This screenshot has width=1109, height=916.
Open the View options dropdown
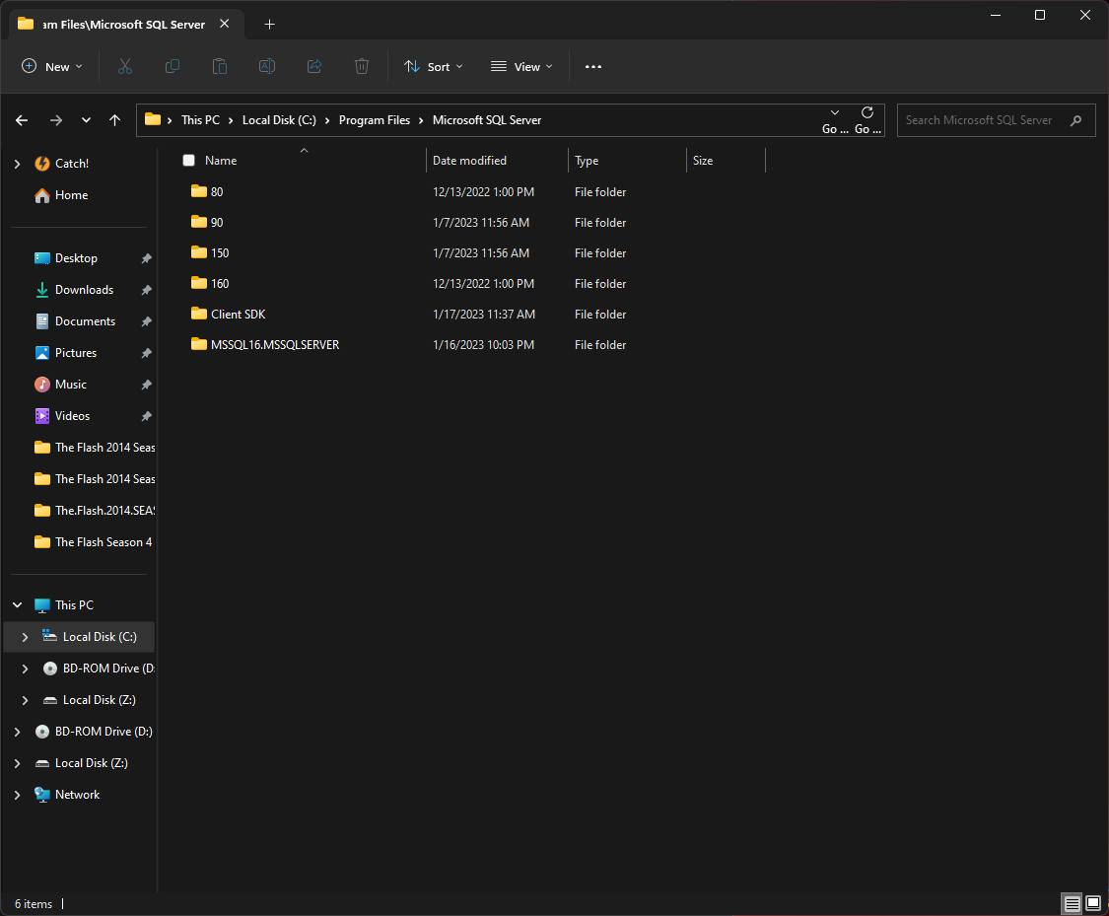click(x=520, y=66)
